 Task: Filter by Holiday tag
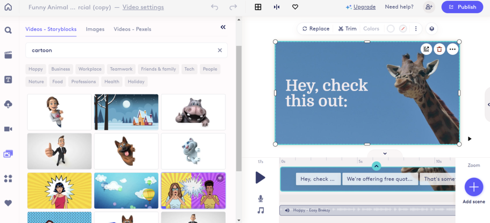(x=136, y=81)
